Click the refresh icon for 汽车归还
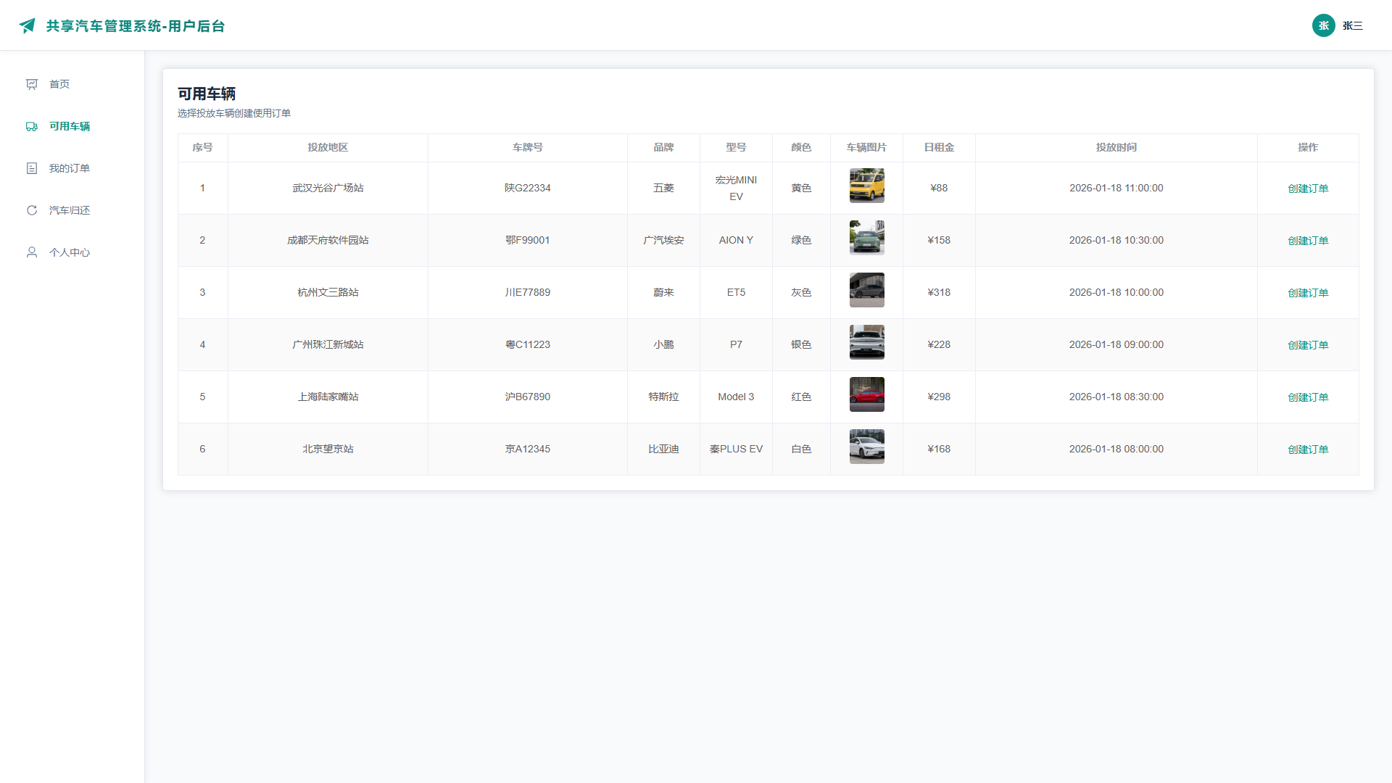This screenshot has width=1392, height=783. click(32, 210)
